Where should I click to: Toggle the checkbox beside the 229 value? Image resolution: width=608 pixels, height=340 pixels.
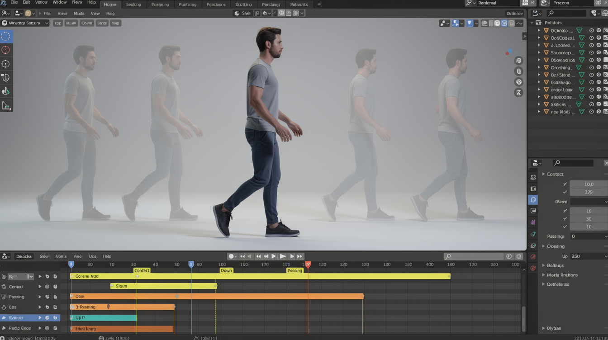(565, 192)
